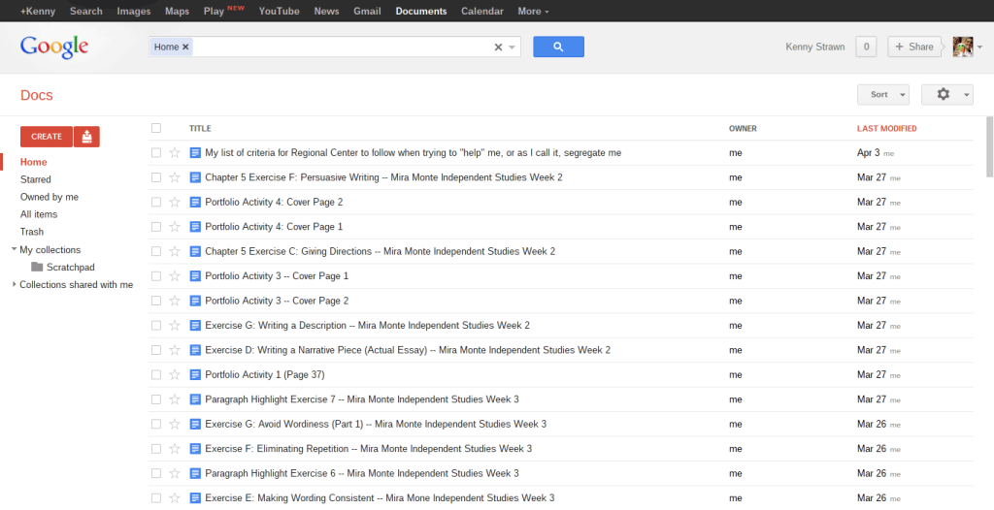The image size is (994, 510).
Task: Star the Exercise F: Eliminating Repetition document
Action: [x=175, y=449]
